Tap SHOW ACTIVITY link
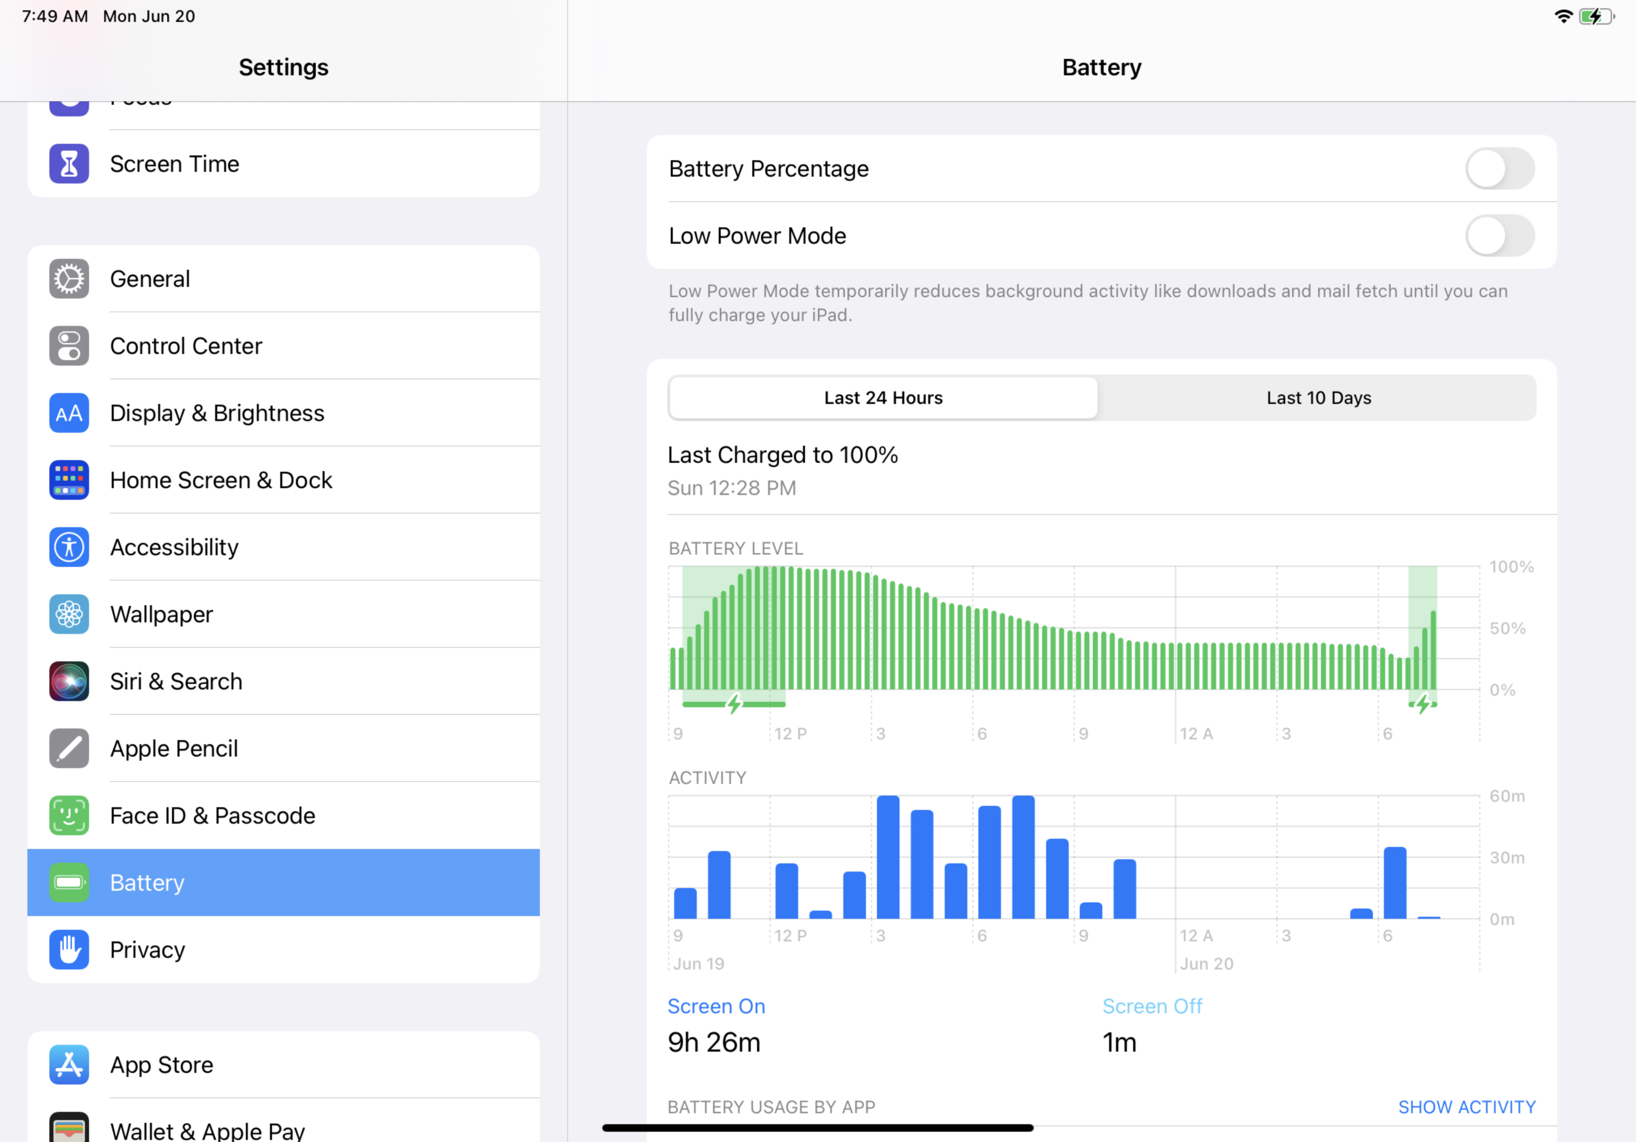The height and width of the screenshot is (1142, 1636). click(x=1466, y=1107)
